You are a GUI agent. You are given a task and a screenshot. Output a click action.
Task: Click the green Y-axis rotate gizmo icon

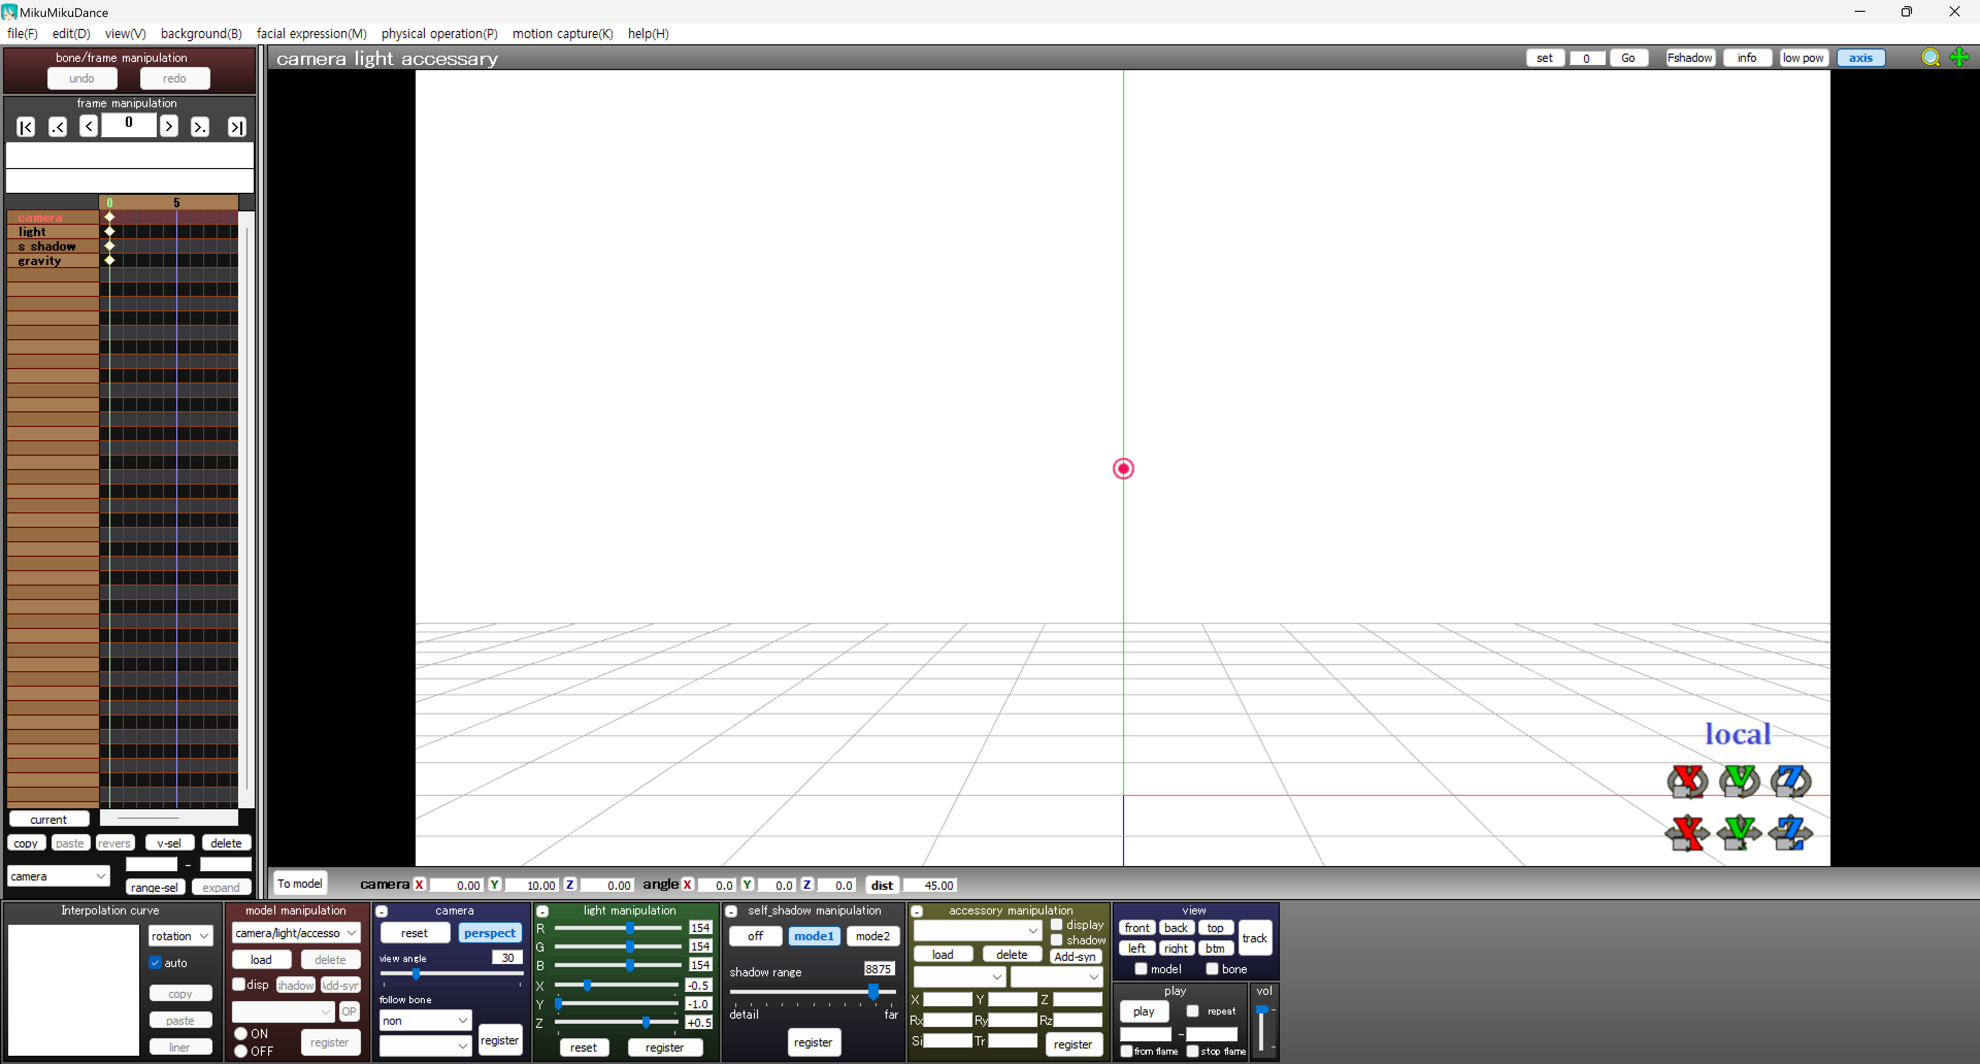tap(1739, 782)
